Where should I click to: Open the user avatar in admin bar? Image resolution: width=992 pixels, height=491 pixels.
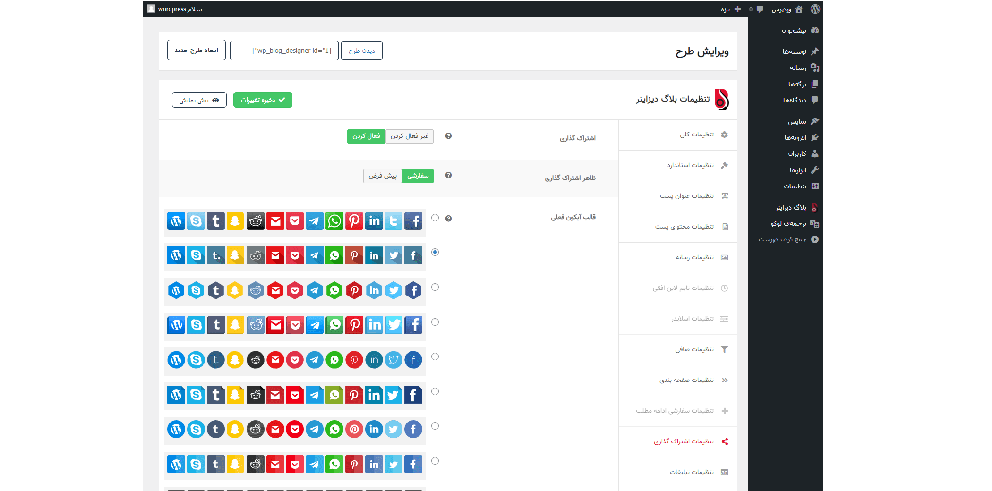point(151,9)
